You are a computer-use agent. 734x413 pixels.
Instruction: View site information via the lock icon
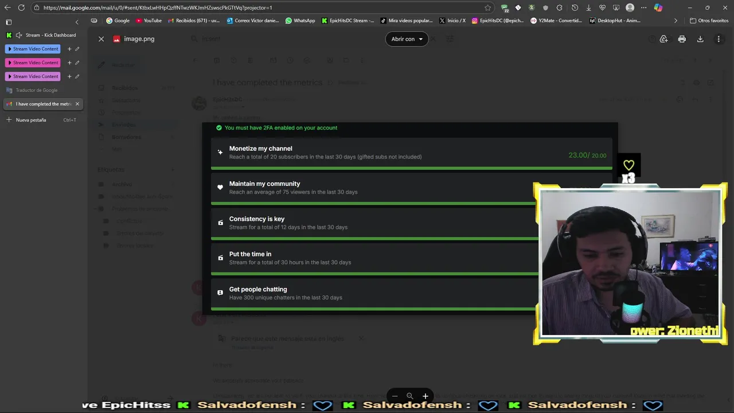37,7
